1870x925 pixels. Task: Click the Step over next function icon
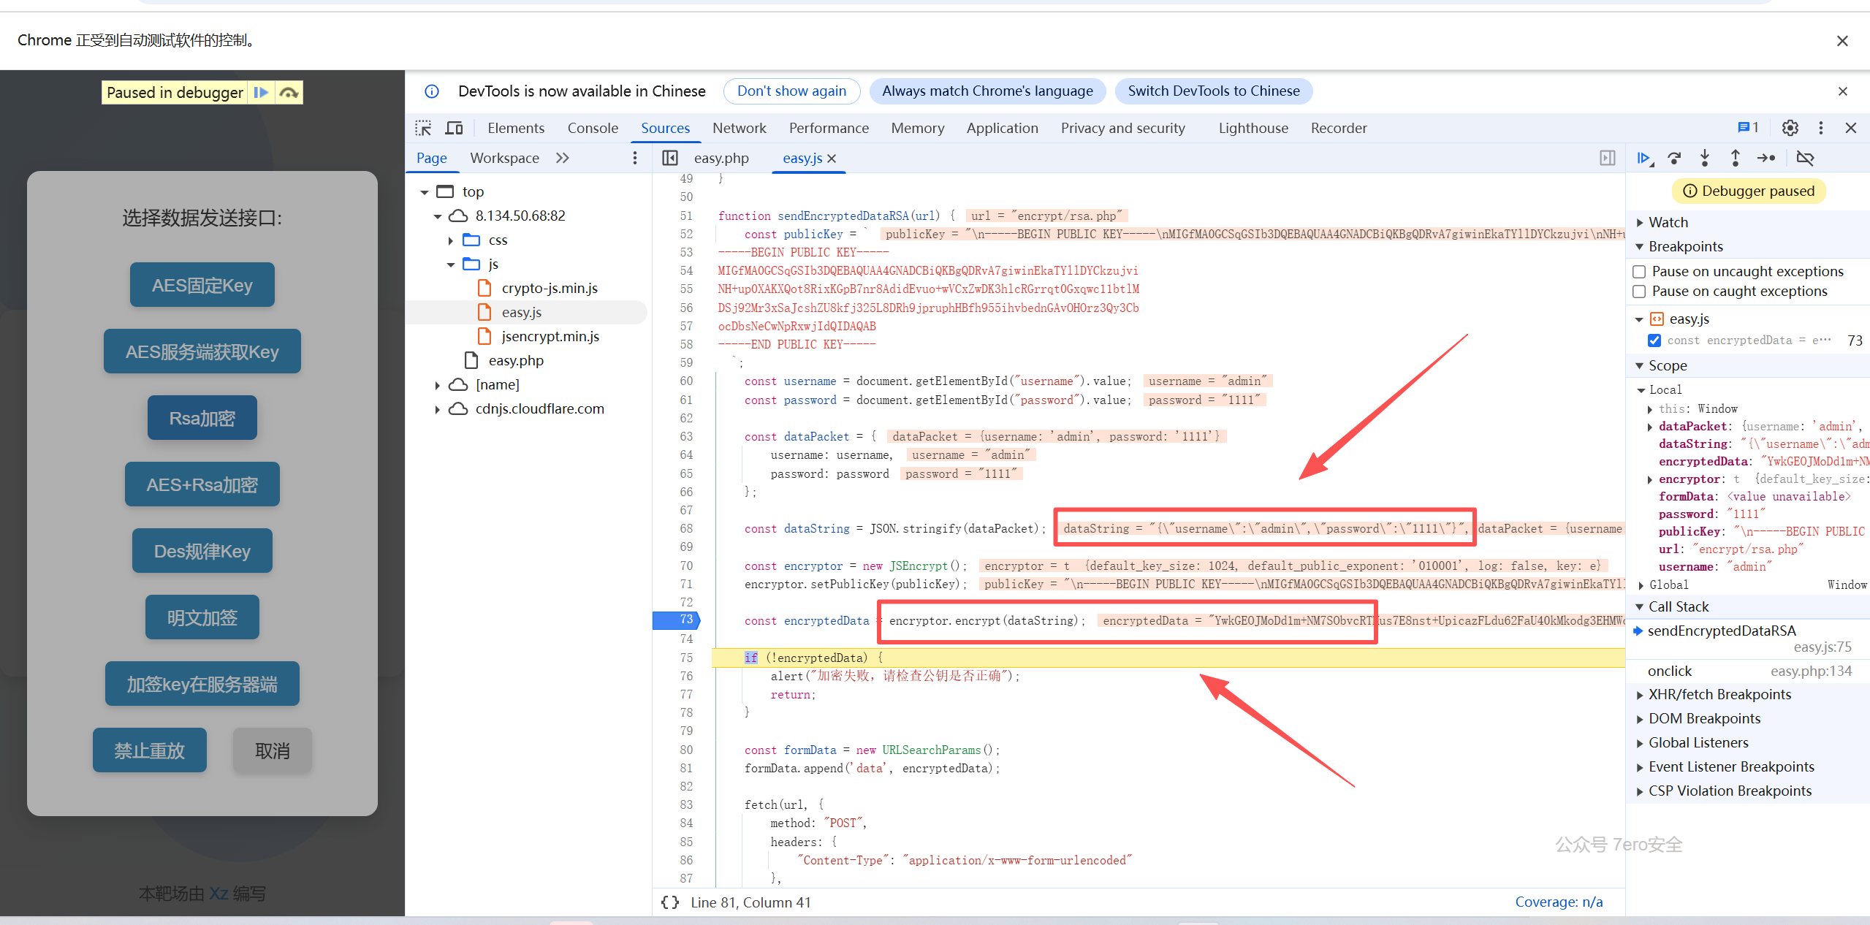pos(1674,158)
